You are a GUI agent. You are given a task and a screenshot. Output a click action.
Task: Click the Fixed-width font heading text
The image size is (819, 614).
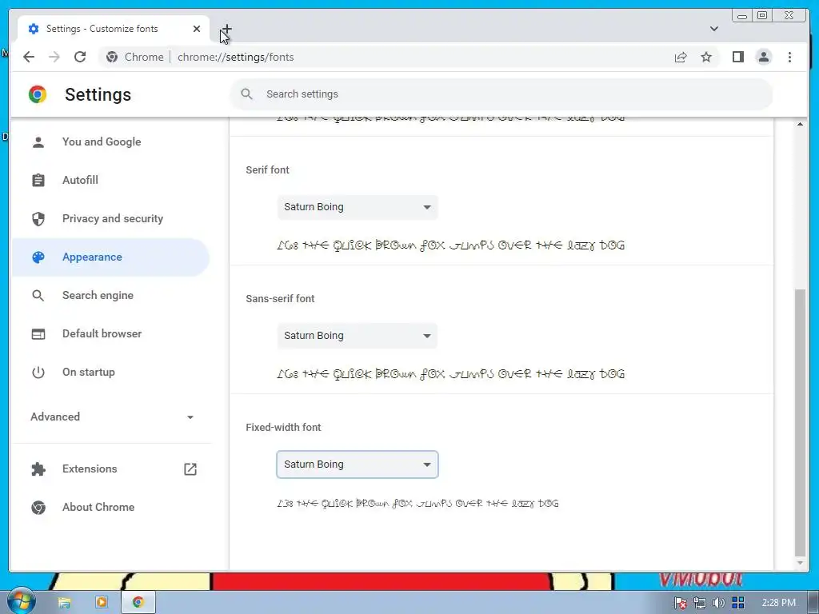coord(283,427)
